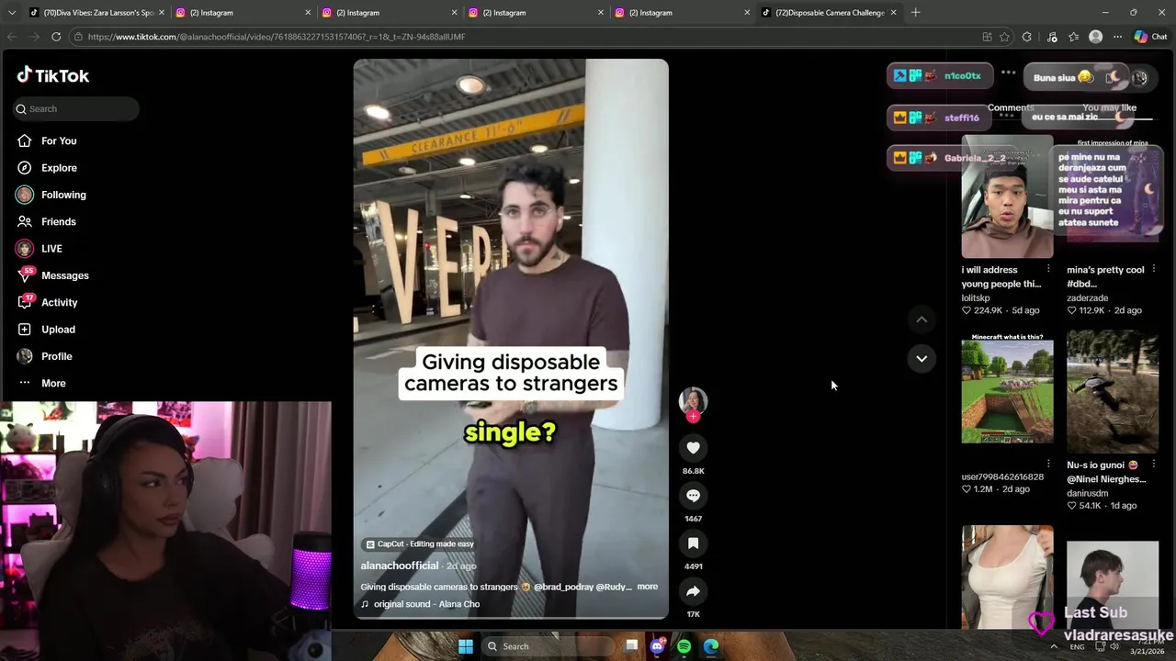
Task: Show hidden system tray icons
Action: 1054,646
